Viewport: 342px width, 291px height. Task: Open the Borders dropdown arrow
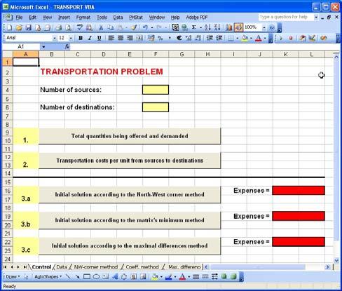pyautogui.click(x=238, y=38)
